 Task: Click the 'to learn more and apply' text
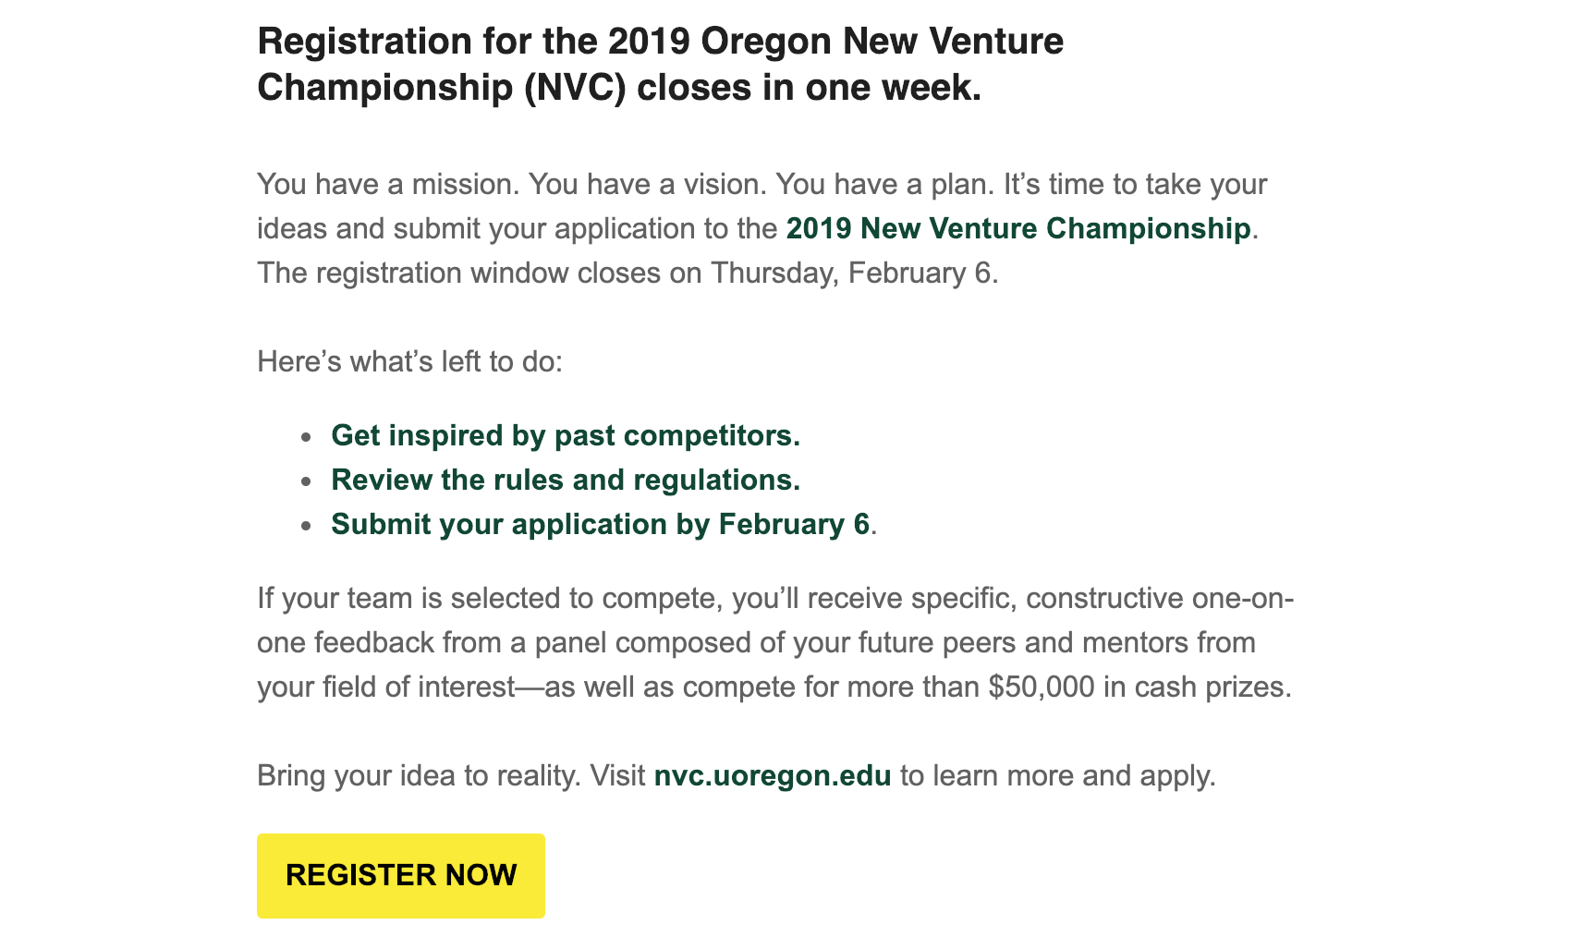1058,775
